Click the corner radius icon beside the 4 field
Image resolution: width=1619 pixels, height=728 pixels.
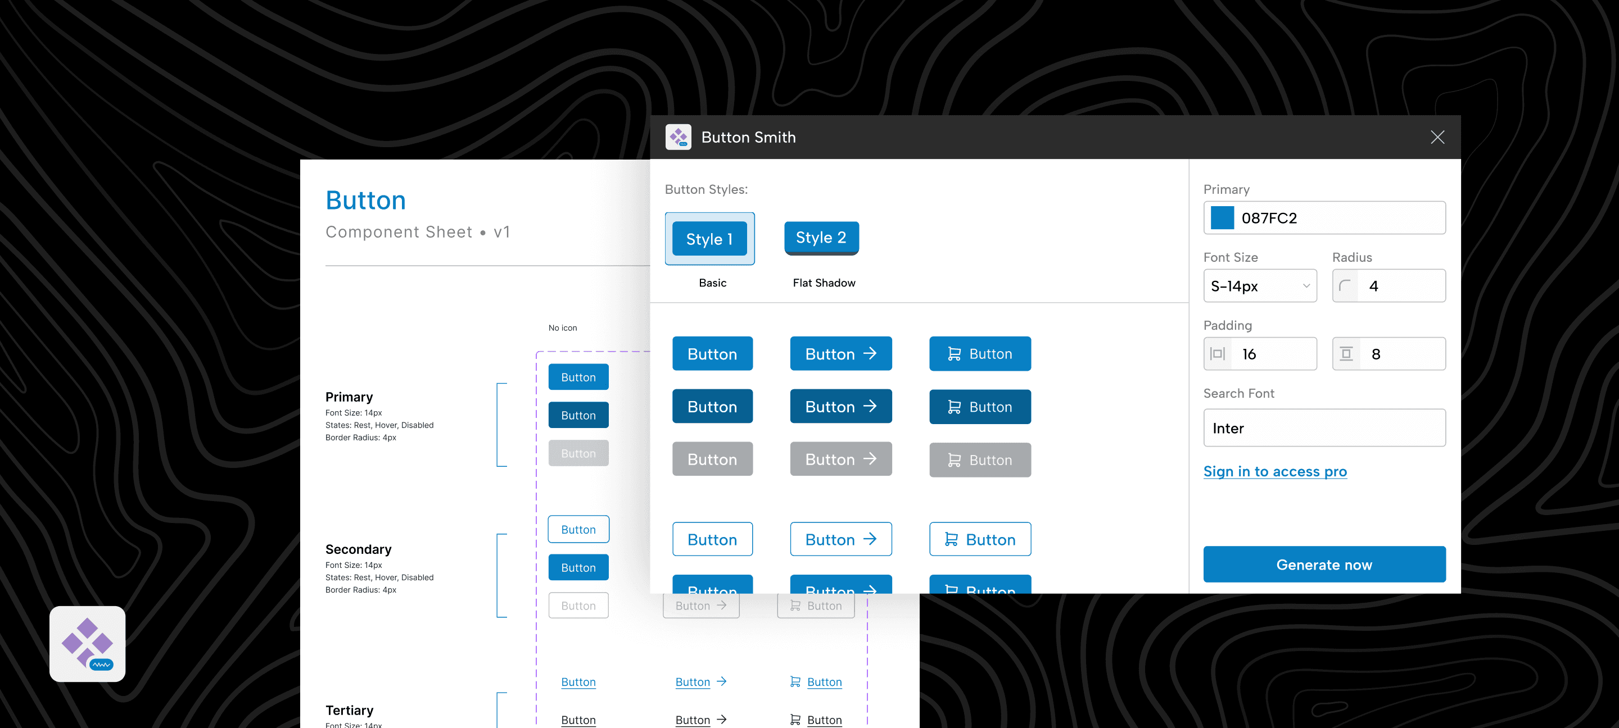1345,286
